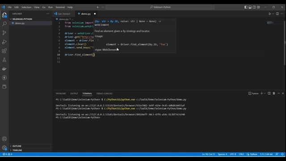Screen dimensions: 286x161
Task: Open the Manage gear settings icon
Action: 4,148
